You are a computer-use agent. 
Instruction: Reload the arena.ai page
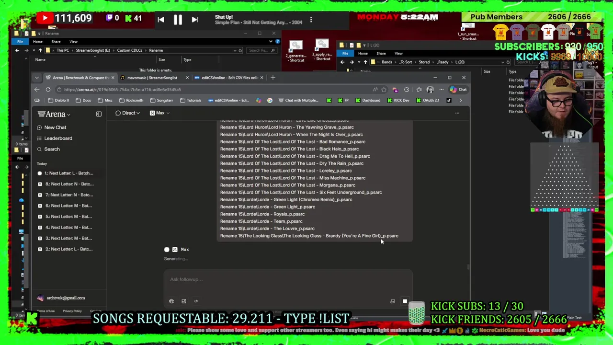[x=48, y=90]
